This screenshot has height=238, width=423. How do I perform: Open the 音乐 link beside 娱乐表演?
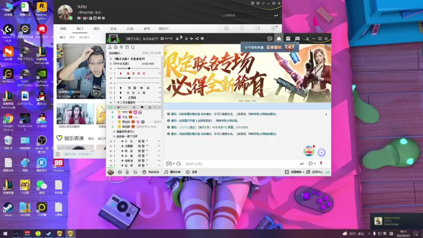pyautogui.click(x=91, y=139)
